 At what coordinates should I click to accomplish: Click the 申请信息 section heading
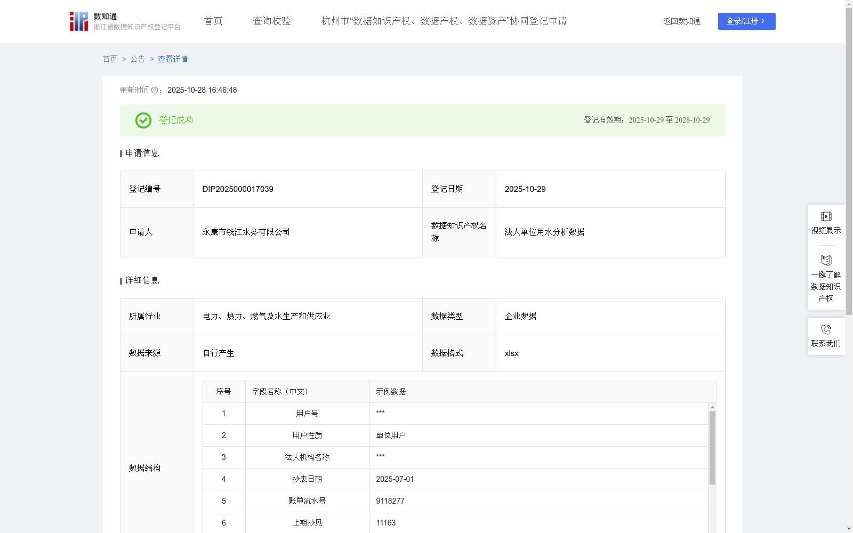pyautogui.click(x=142, y=154)
